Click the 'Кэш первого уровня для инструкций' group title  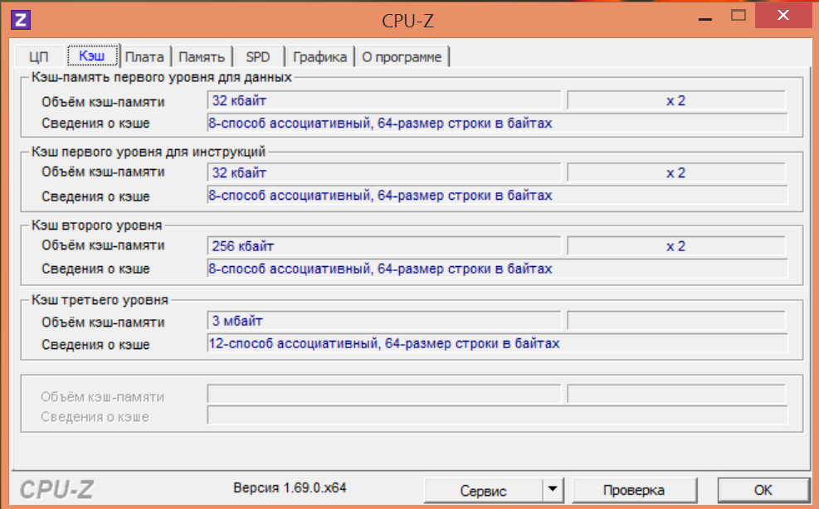[x=149, y=152]
